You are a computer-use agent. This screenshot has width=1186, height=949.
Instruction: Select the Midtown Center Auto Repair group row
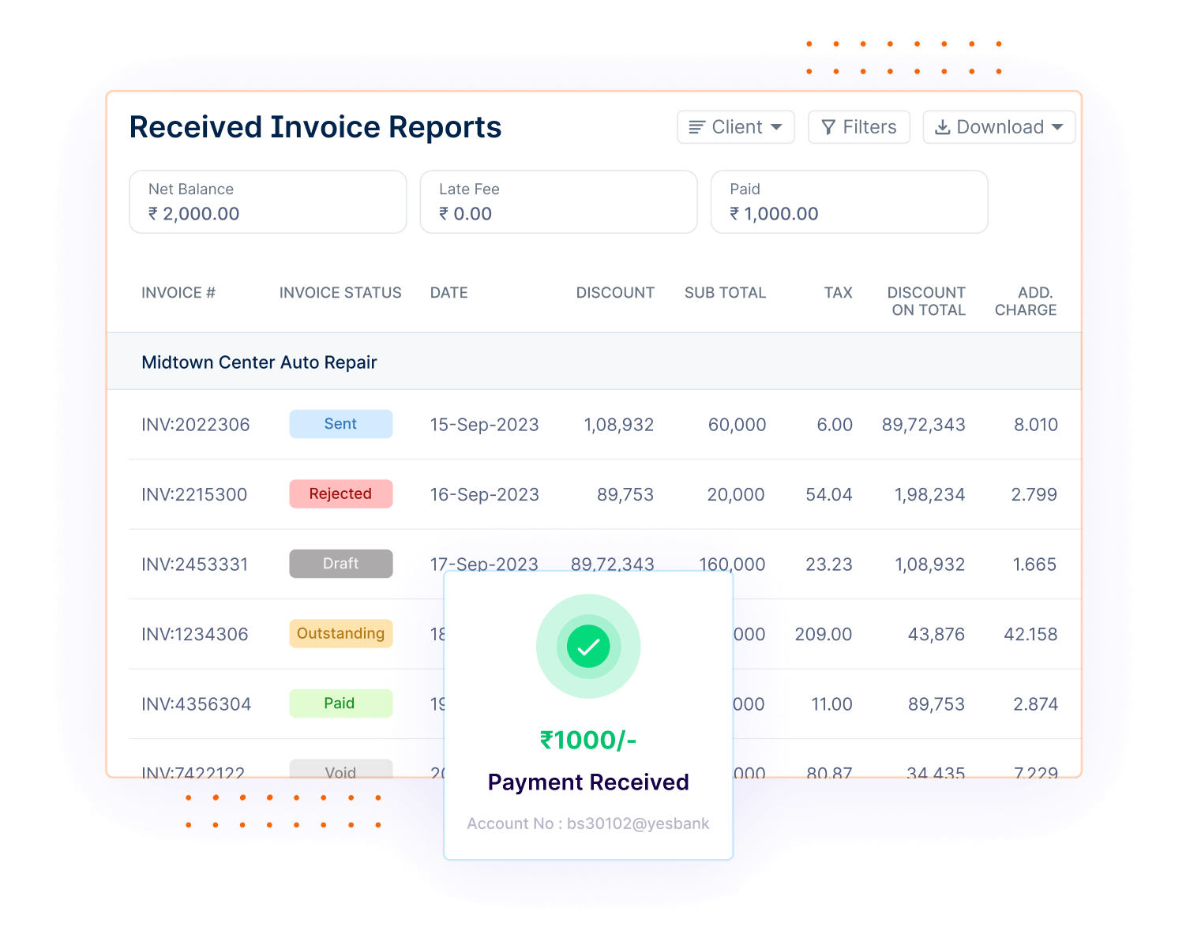pyautogui.click(x=594, y=362)
